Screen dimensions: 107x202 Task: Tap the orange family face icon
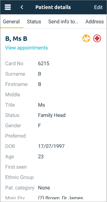coord(86,39)
